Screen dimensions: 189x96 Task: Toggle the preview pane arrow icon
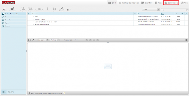[186, 40]
